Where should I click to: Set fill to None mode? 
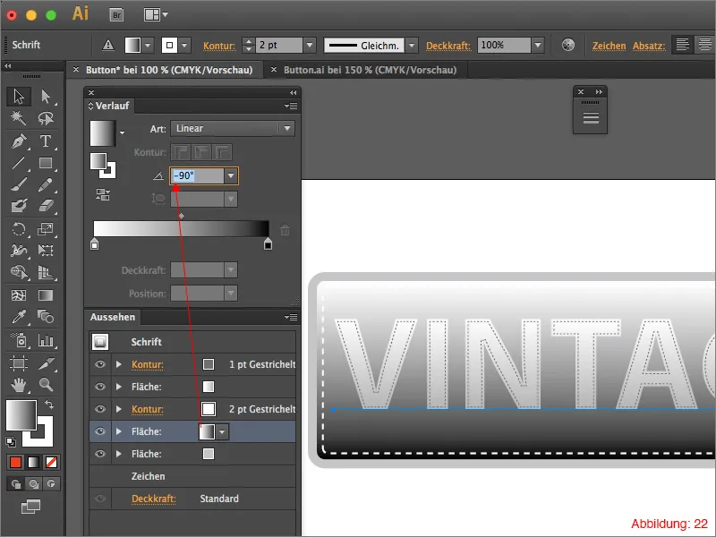(x=51, y=463)
